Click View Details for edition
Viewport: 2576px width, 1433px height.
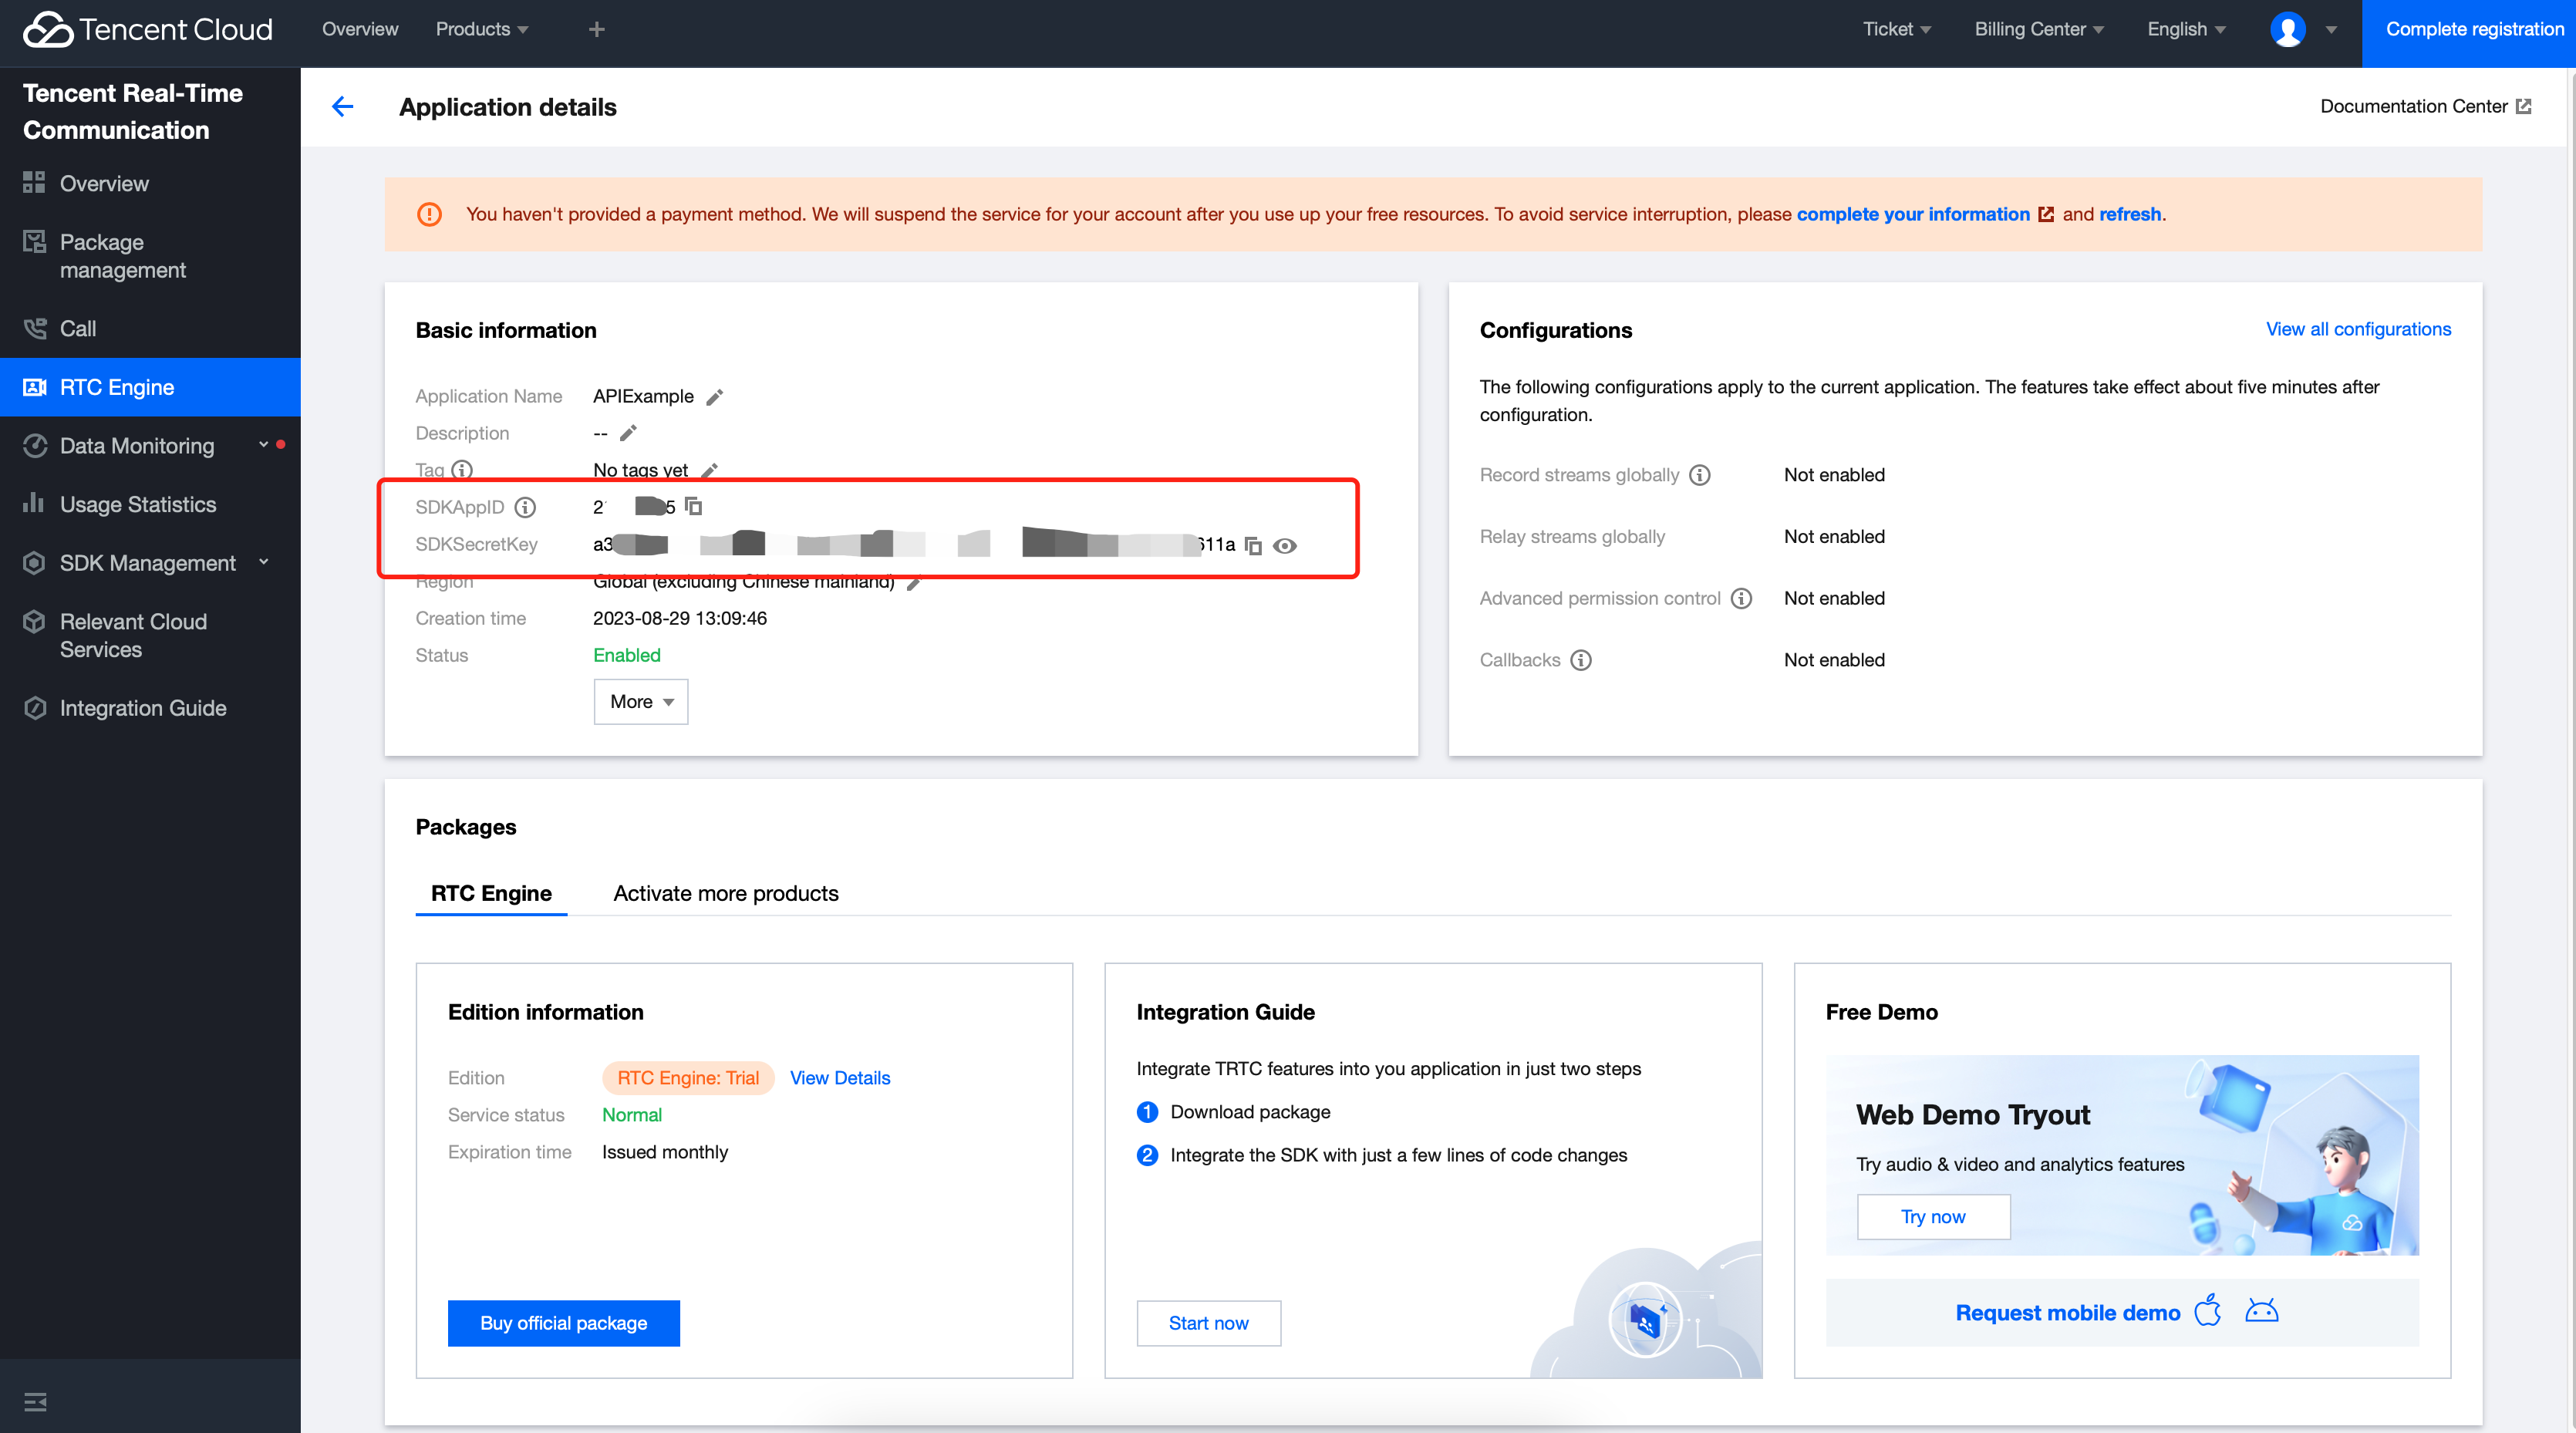coord(840,1078)
